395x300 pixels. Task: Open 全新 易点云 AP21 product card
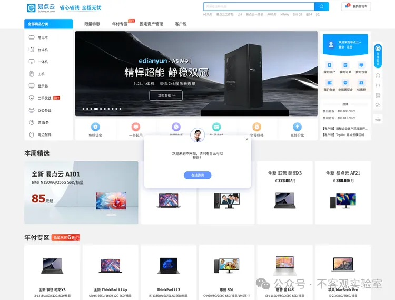click(343, 192)
